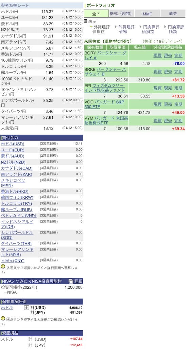Open ユーロ(EUR) buying power link
This screenshot has height=349, width=187.
[13, 150]
